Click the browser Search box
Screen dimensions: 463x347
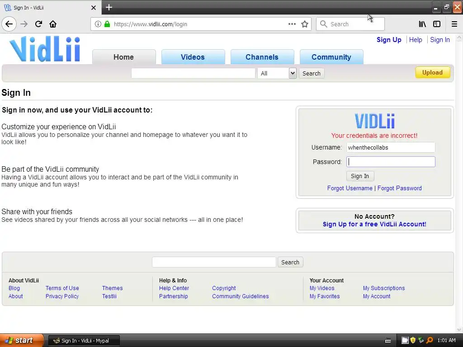tap(350, 24)
